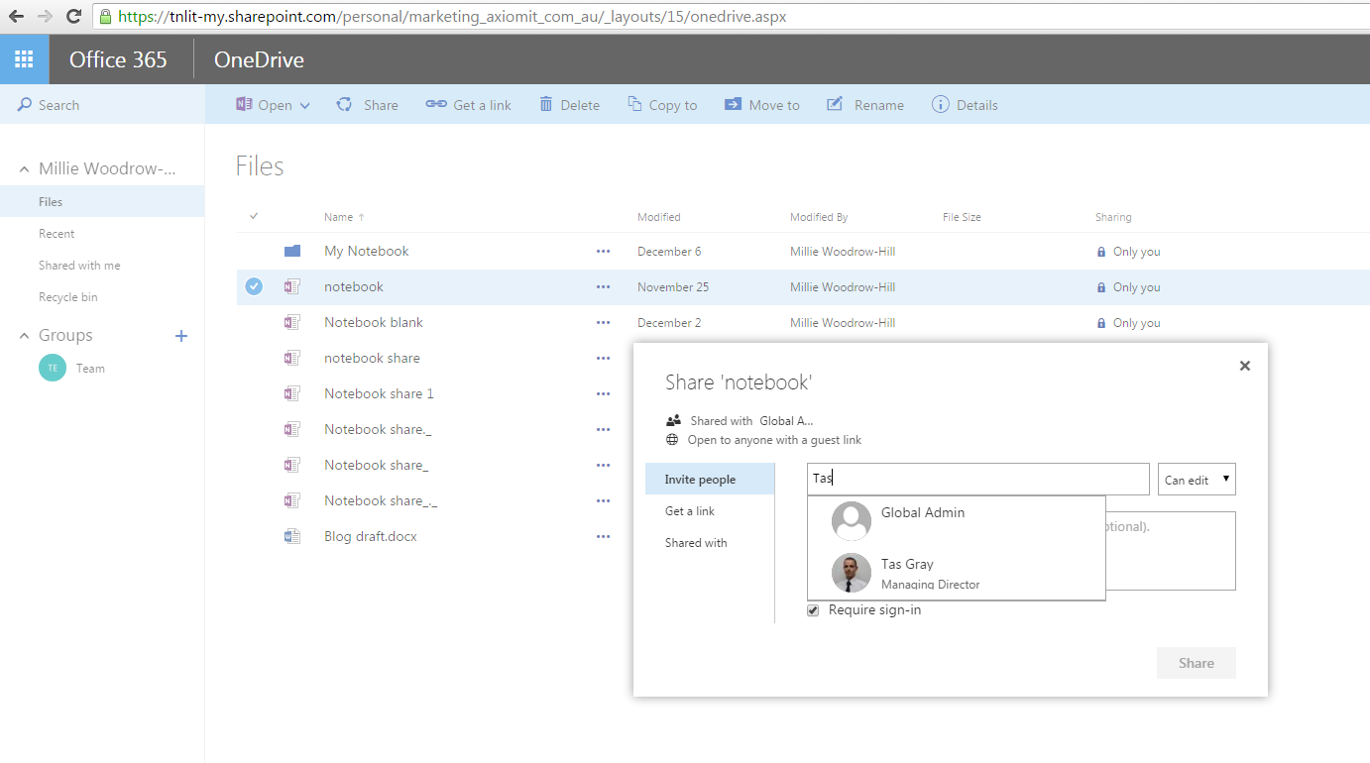Open the ellipsis menu for Notebook share 1
The width and height of the screenshot is (1370, 763).
604,394
